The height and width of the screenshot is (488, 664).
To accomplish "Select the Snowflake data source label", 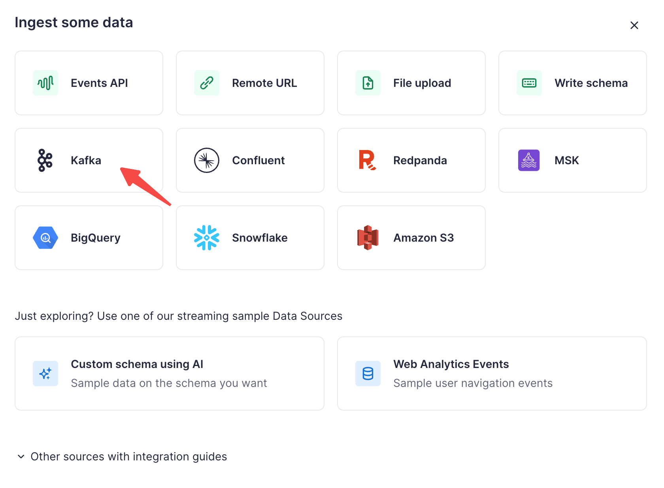I will pos(260,238).
